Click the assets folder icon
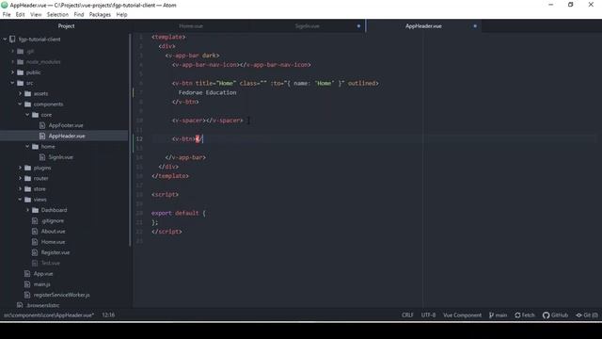Screen dimensions: 602x339 click(27, 93)
